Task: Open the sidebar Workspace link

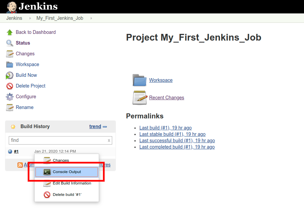Action: pos(27,64)
